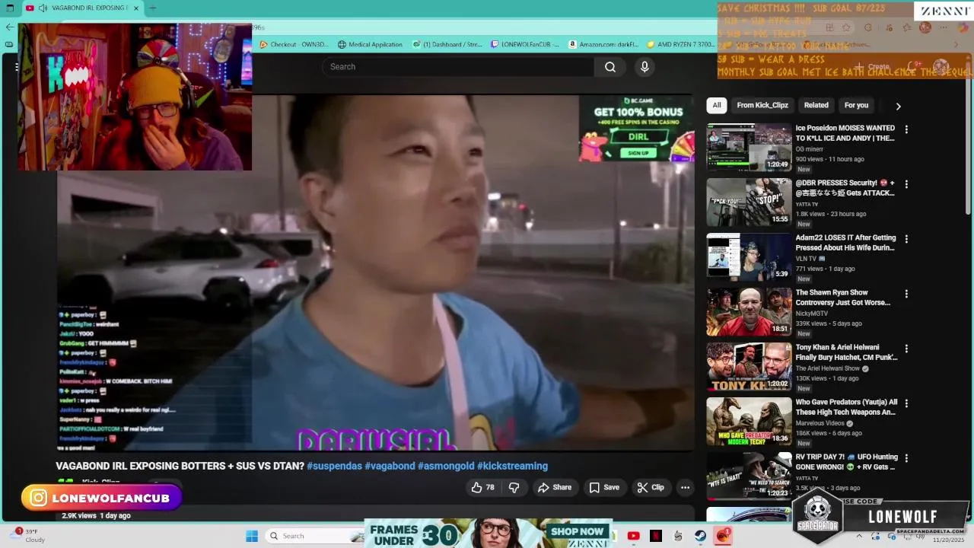Open the OG minerr channel name
The height and width of the screenshot is (548, 974).
pos(809,149)
